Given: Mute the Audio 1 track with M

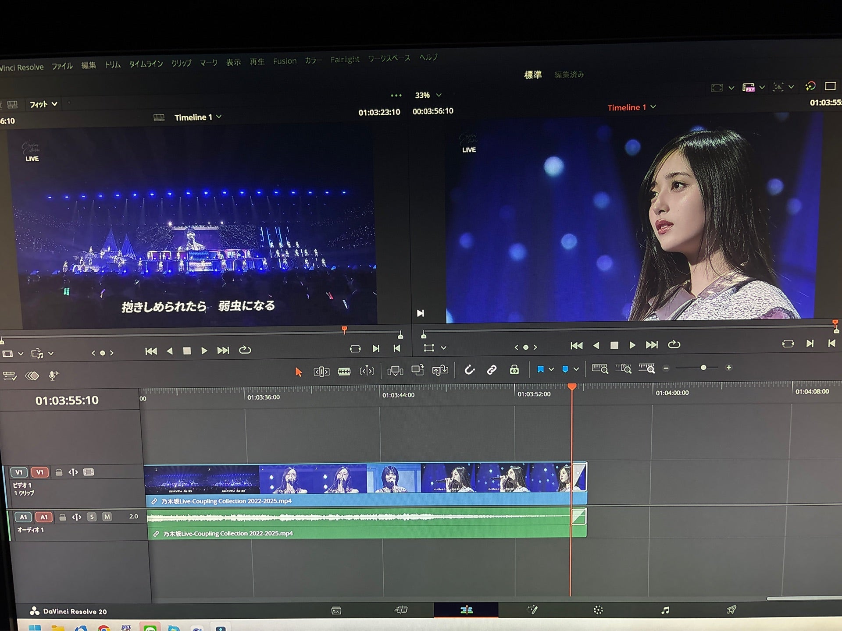Looking at the screenshot, I should click(107, 517).
